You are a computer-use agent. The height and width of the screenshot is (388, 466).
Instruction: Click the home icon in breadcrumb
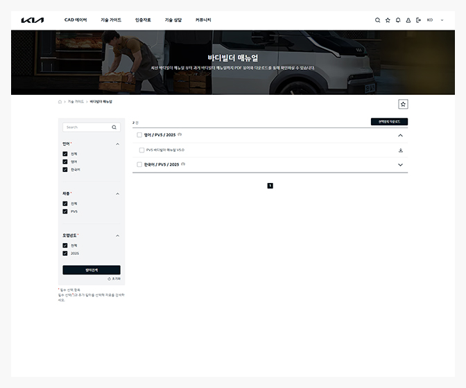click(x=60, y=101)
